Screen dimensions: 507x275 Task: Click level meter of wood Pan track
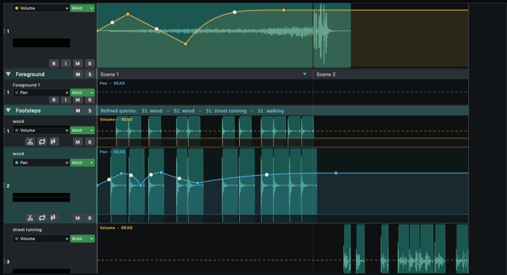[x=41, y=197]
